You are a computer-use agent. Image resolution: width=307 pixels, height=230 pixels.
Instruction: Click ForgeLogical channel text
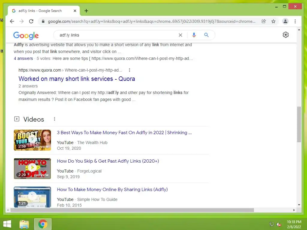[89, 171]
